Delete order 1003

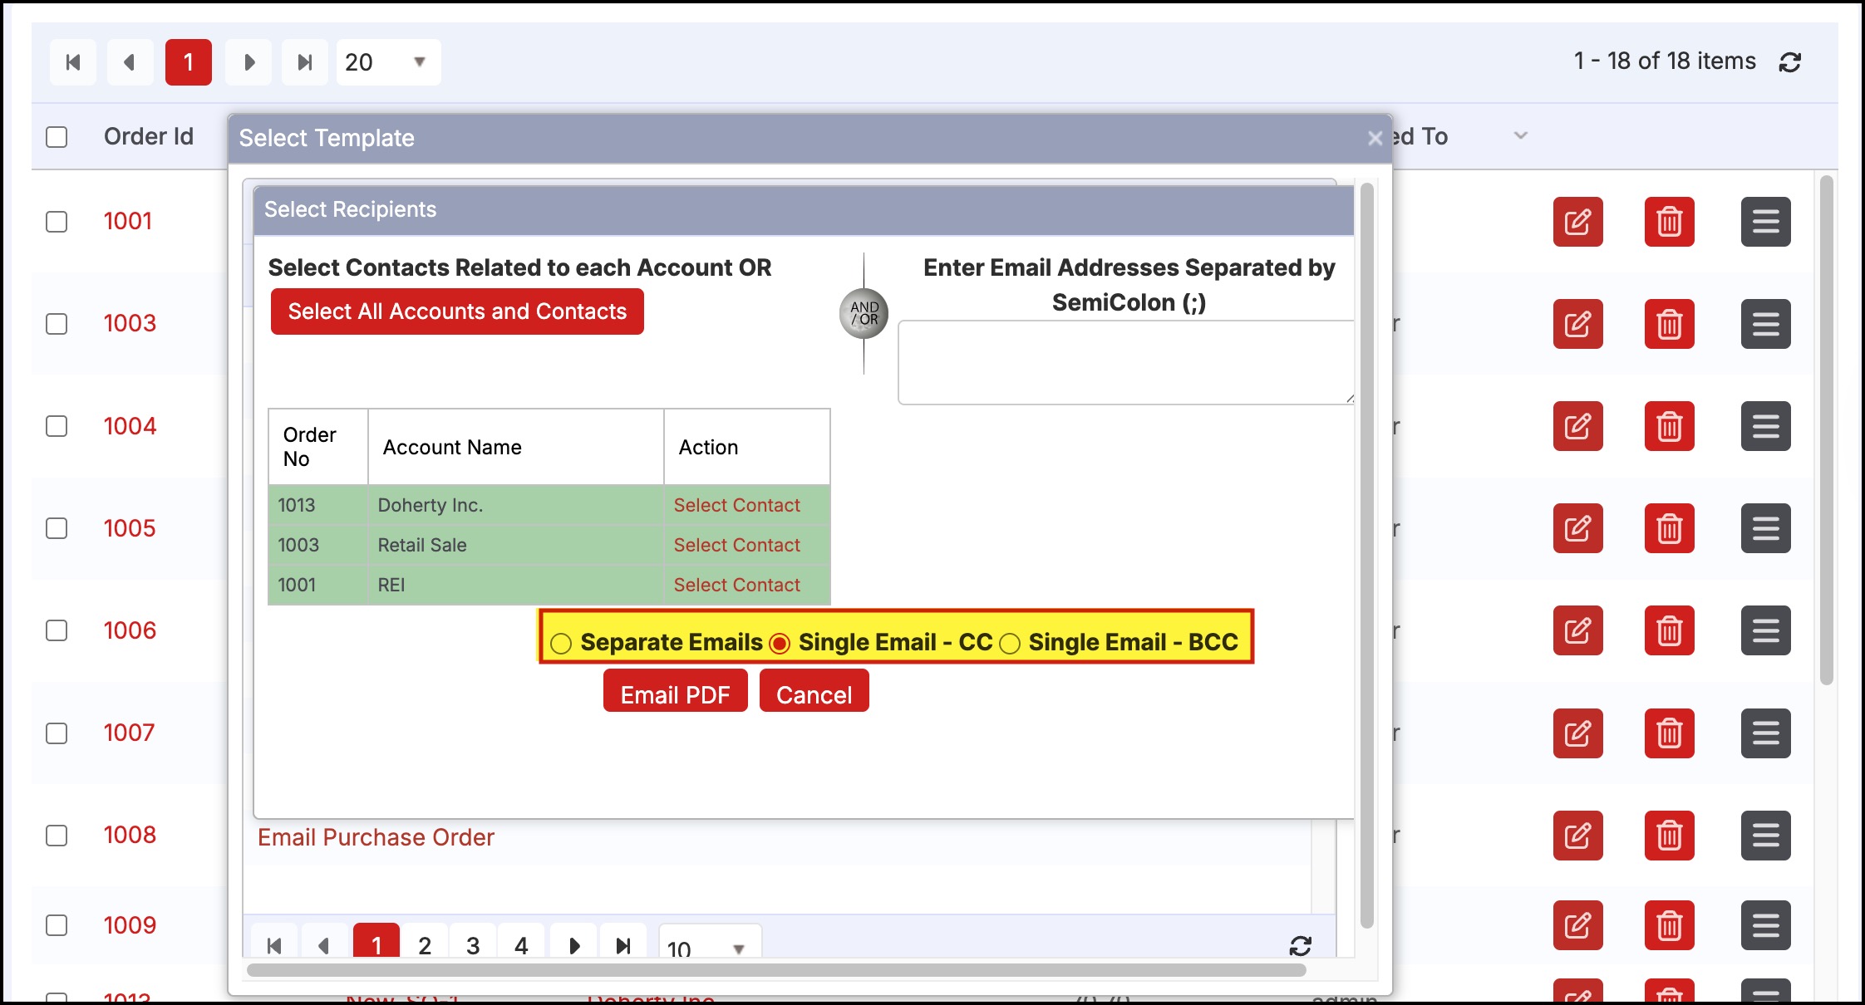click(x=1669, y=324)
